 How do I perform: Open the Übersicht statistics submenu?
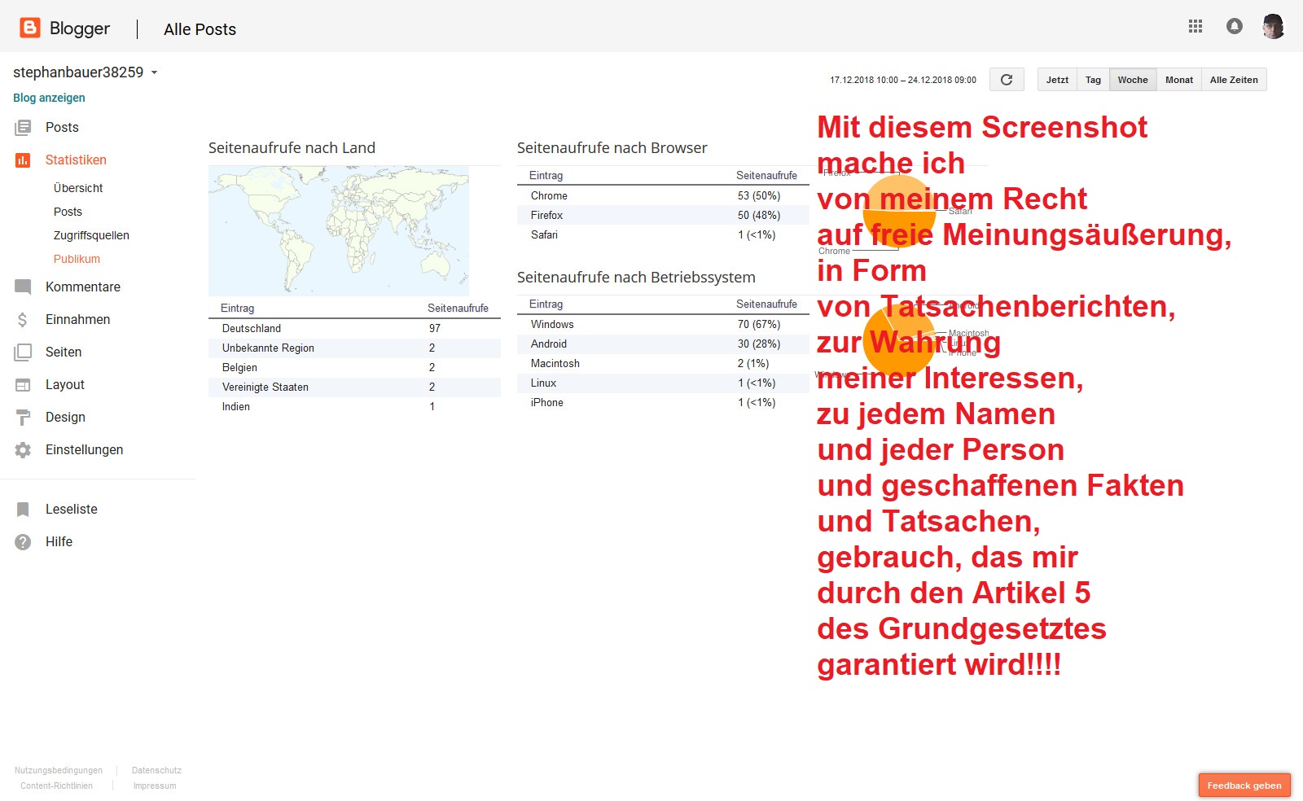(78, 188)
